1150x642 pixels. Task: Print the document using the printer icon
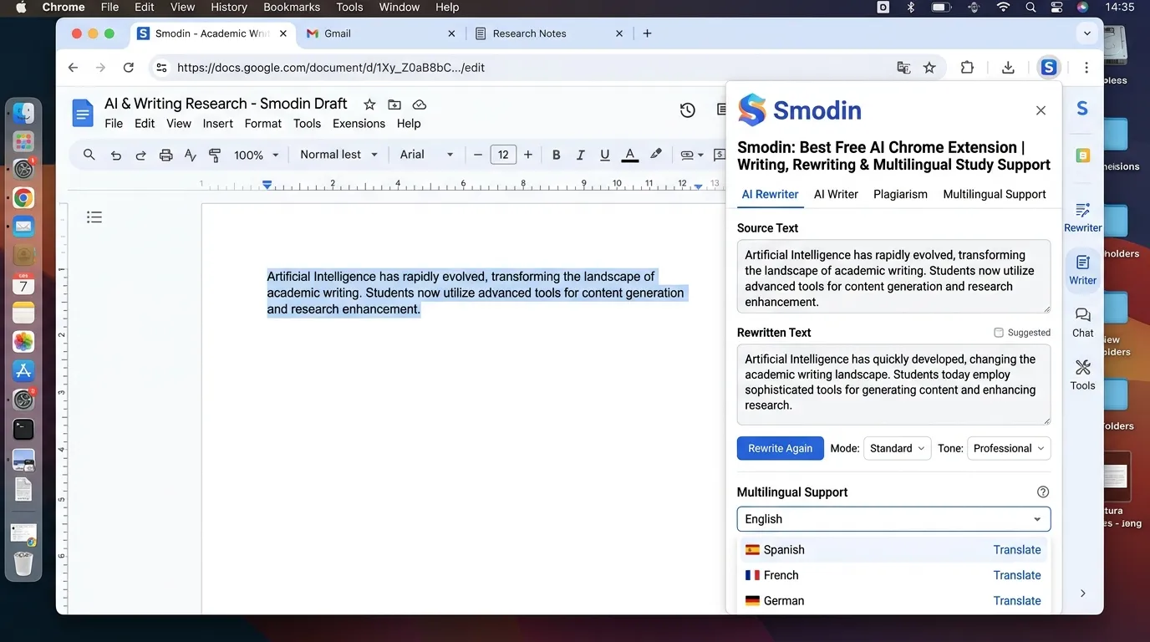coord(165,155)
